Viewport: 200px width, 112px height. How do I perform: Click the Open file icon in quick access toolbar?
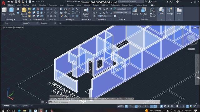pos(12,2)
